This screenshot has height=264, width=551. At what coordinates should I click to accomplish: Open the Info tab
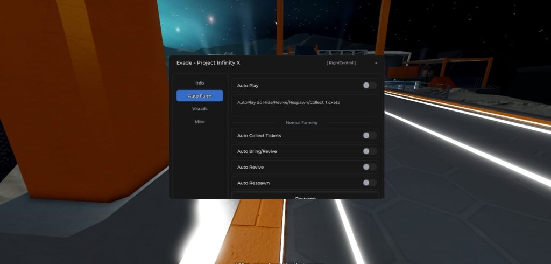click(200, 83)
